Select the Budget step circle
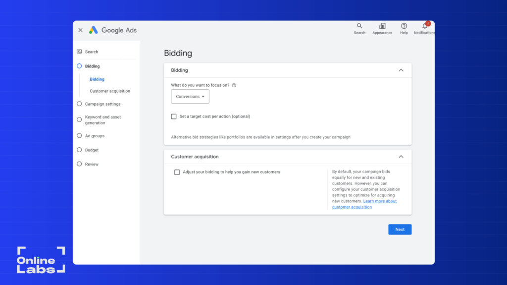507x285 pixels. tap(79, 150)
